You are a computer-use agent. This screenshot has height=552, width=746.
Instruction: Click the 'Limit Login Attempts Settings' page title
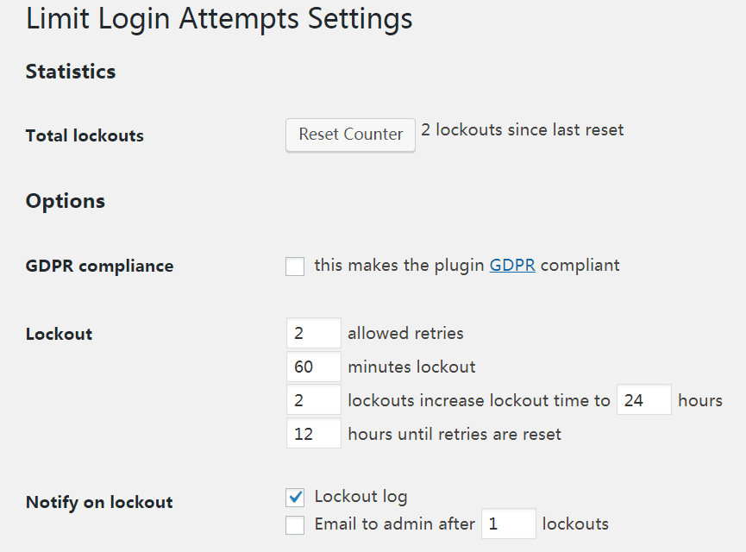(x=219, y=19)
